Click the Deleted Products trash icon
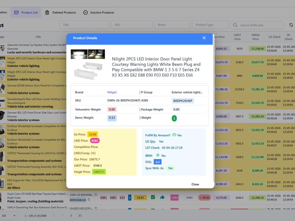The height and width of the screenshot is (221, 295). [47, 12]
